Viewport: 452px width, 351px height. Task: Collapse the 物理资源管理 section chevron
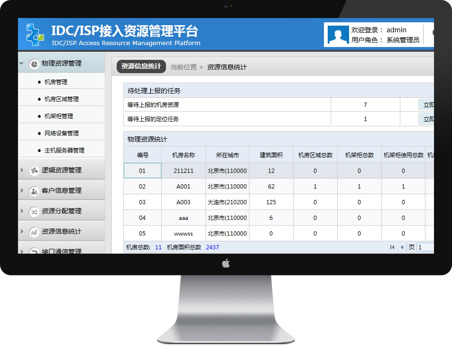click(22, 63)
